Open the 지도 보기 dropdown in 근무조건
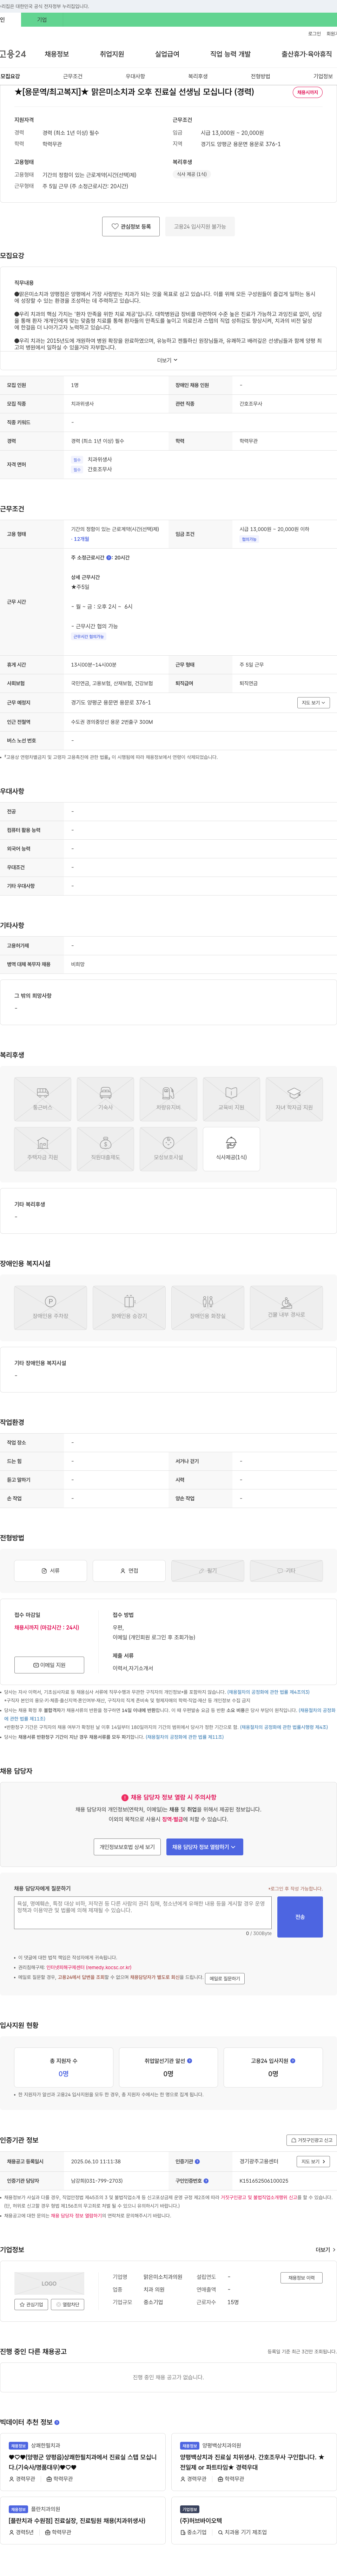337x2576 pixels. (313, 703)
